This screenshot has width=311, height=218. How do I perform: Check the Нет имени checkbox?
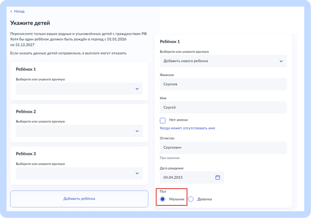(163, 120)
